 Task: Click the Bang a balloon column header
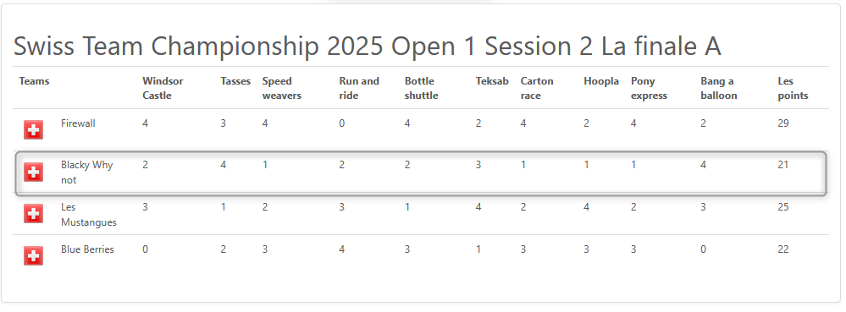(x=719, y=89)
